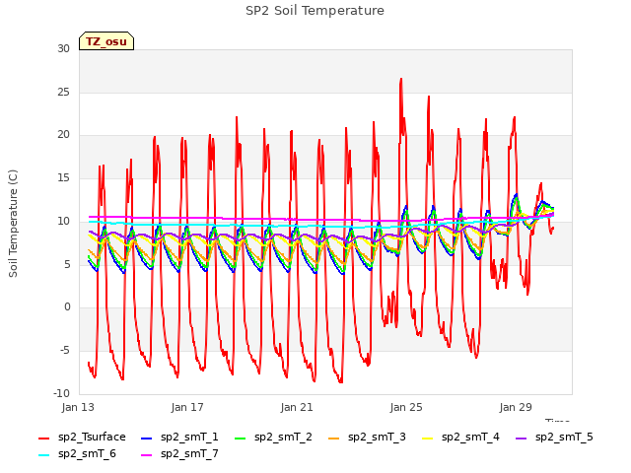Toggle sp2_Tsurface series in legend

[x=82, y=438]
